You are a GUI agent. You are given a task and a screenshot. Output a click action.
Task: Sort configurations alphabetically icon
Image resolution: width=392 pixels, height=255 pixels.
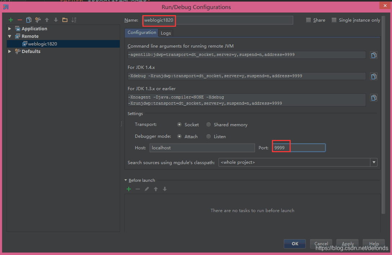74,20
